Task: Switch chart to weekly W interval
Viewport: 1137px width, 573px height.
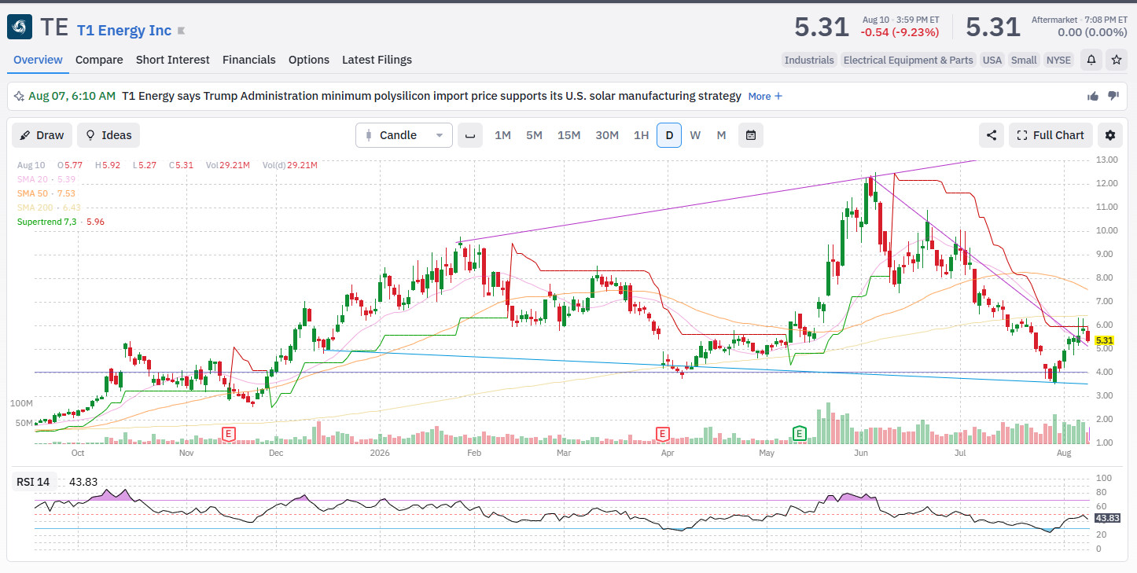Action: (695, 135)
